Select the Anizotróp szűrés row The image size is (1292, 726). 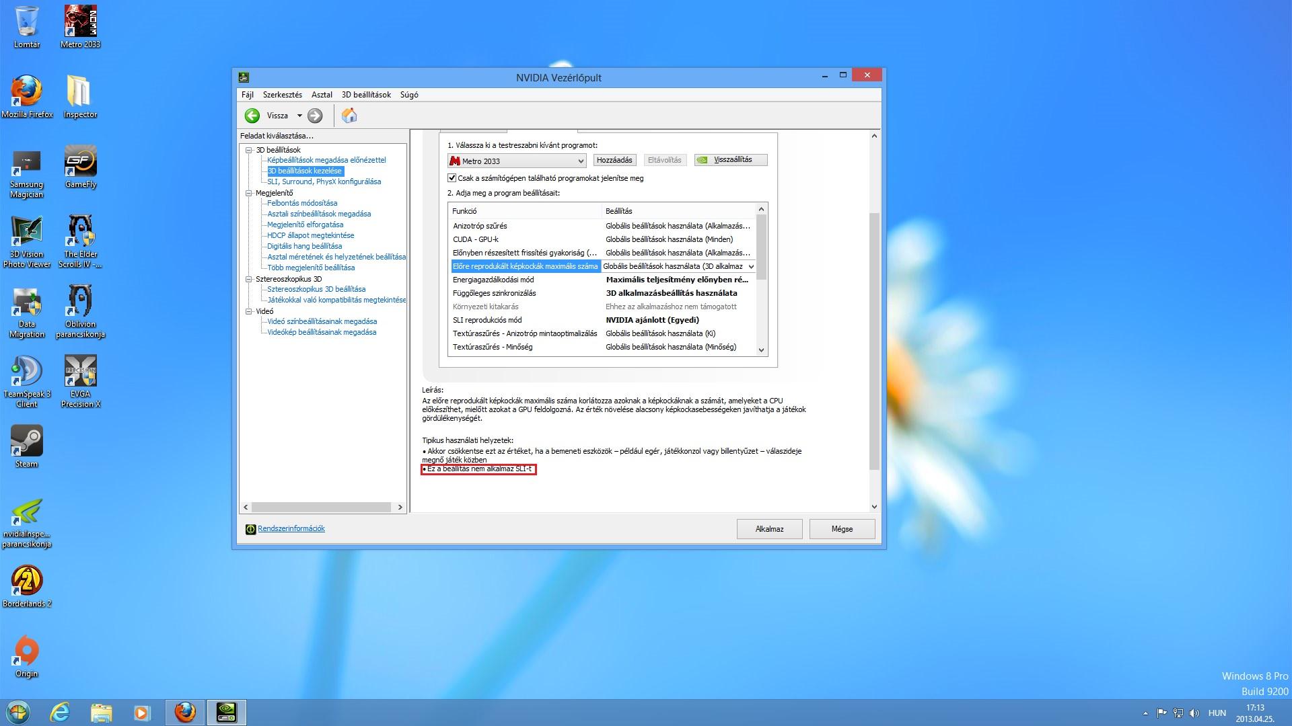[x=602, y=226]
